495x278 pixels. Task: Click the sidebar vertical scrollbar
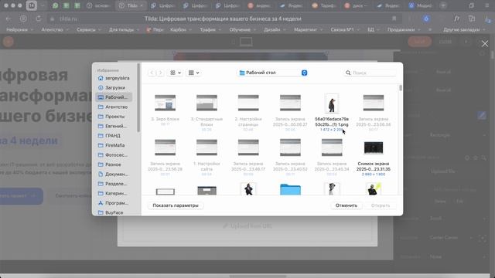(x=138, y=98)
